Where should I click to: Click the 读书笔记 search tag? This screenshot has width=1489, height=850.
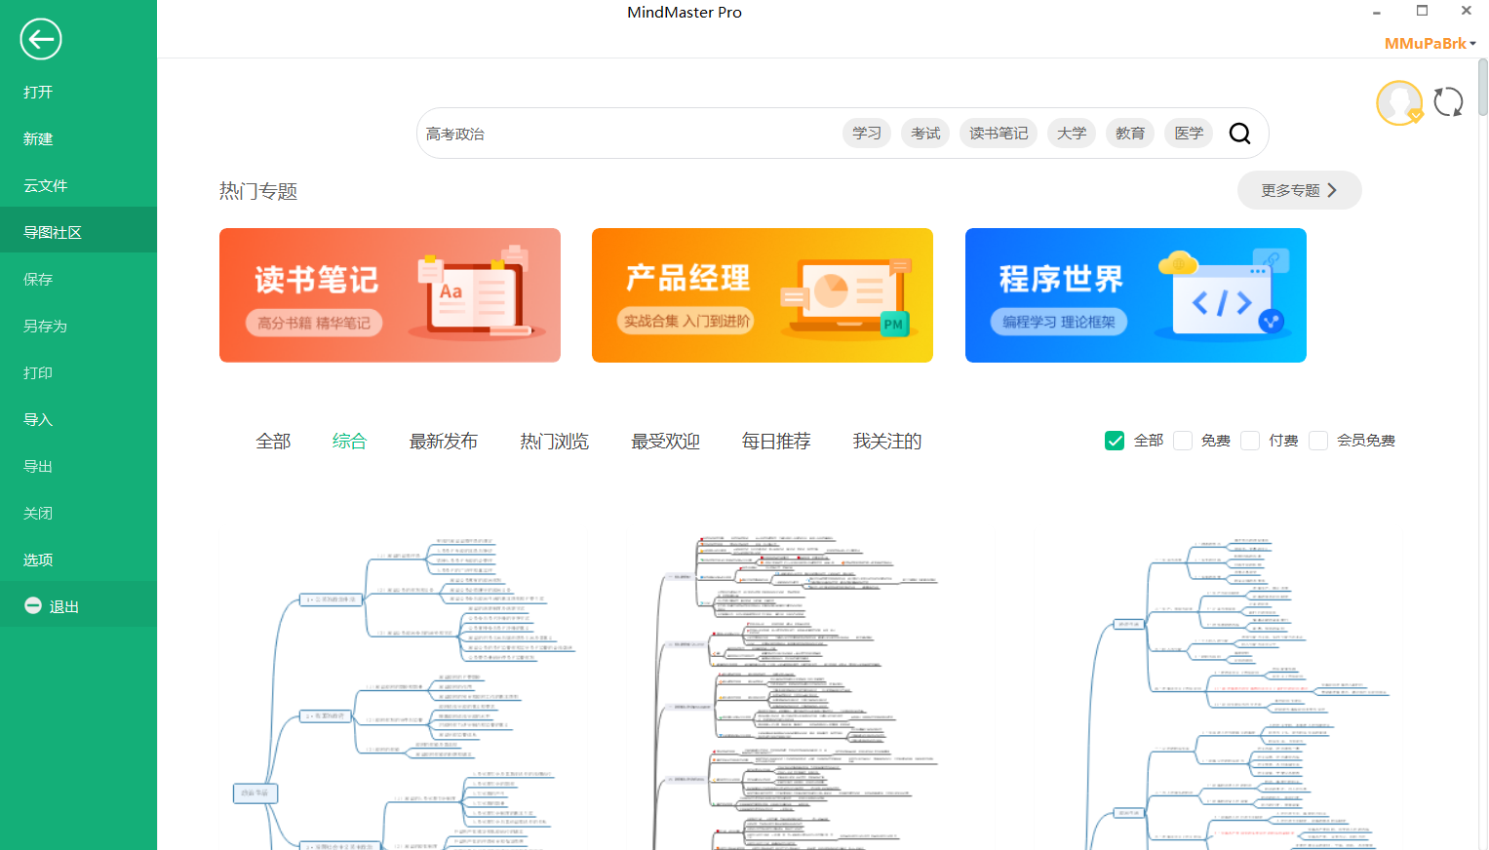coord(999,134)
